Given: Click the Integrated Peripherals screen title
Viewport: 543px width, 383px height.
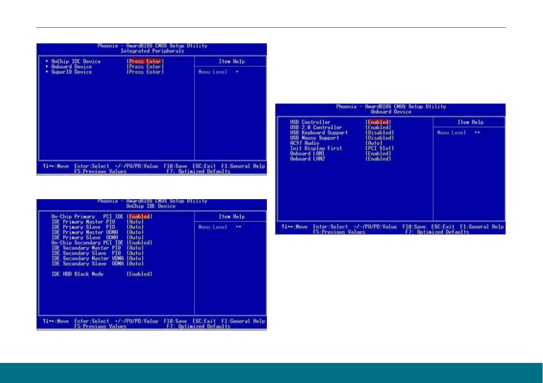Looking at the screenshot, I should [152, 51].
